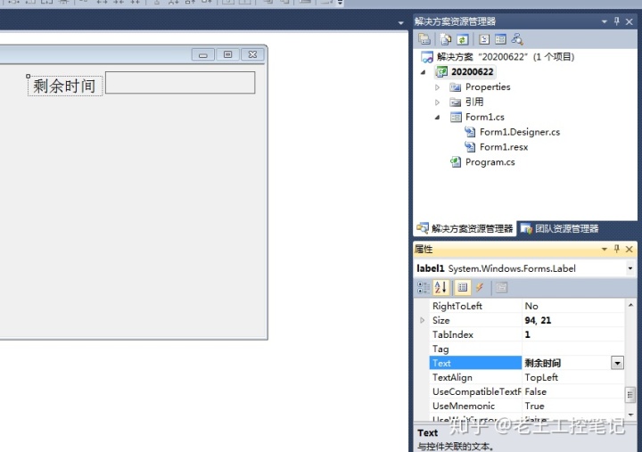642x452 pixels.
Task: Click the RightToLeft value No
Action: tap(531, 306)
